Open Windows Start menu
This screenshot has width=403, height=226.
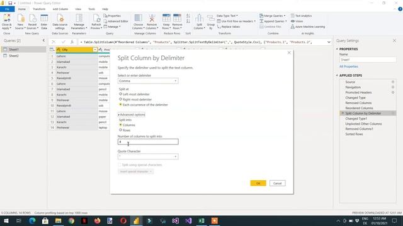coord(6,220)
